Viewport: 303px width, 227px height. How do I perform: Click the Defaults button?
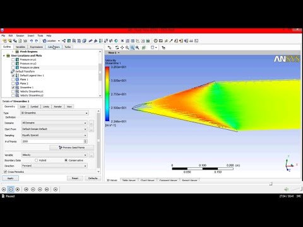(x=93, y=178)
